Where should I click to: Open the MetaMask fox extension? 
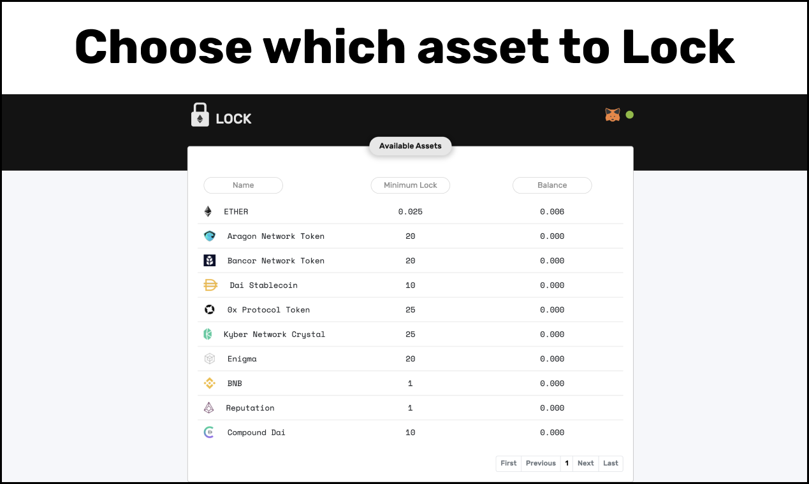click(612, 115)
